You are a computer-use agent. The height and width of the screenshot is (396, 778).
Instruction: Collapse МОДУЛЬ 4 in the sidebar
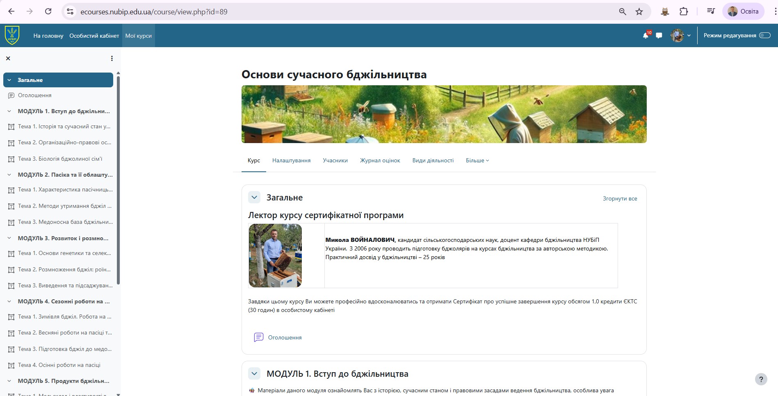click(x=9, y=301)
